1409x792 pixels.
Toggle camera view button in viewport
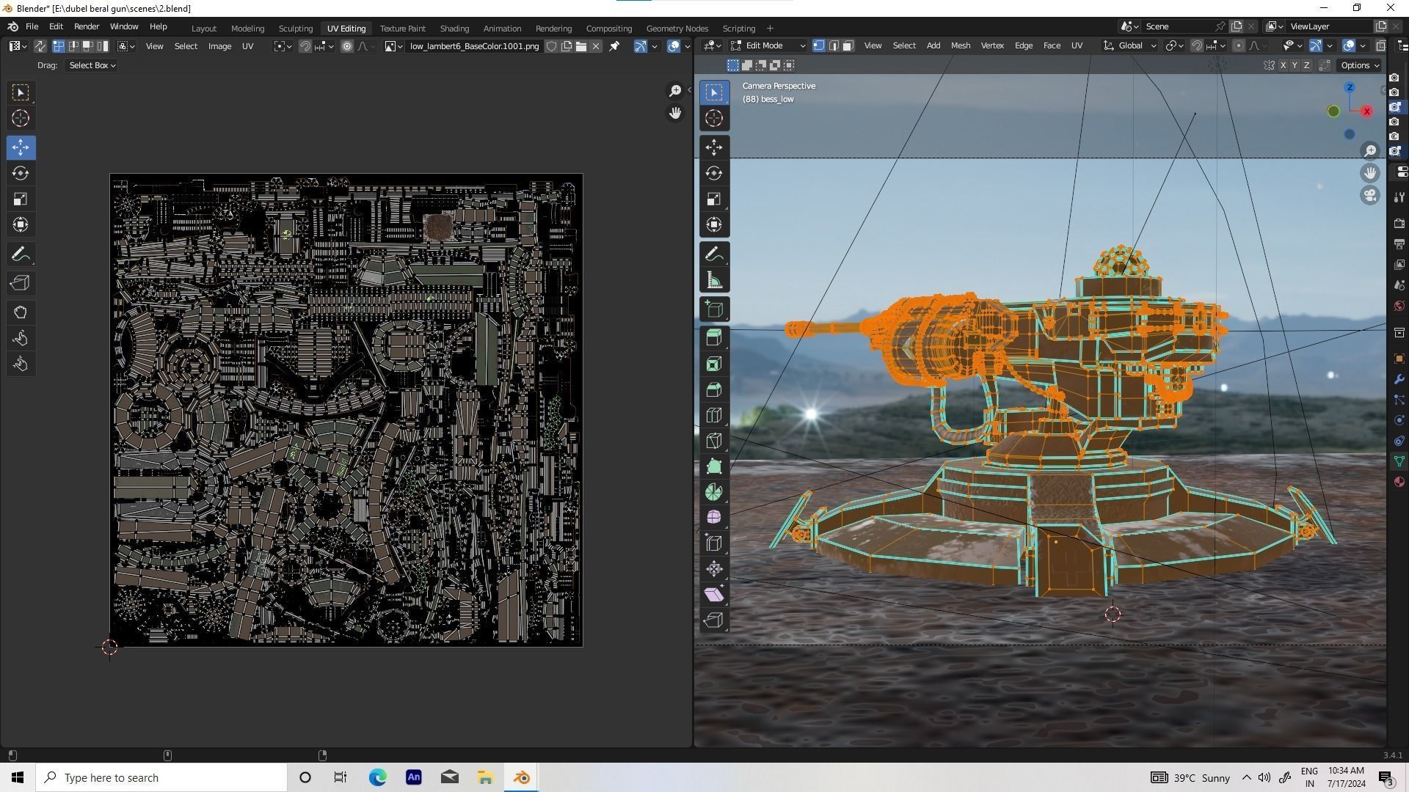[x=1370, y=196]
